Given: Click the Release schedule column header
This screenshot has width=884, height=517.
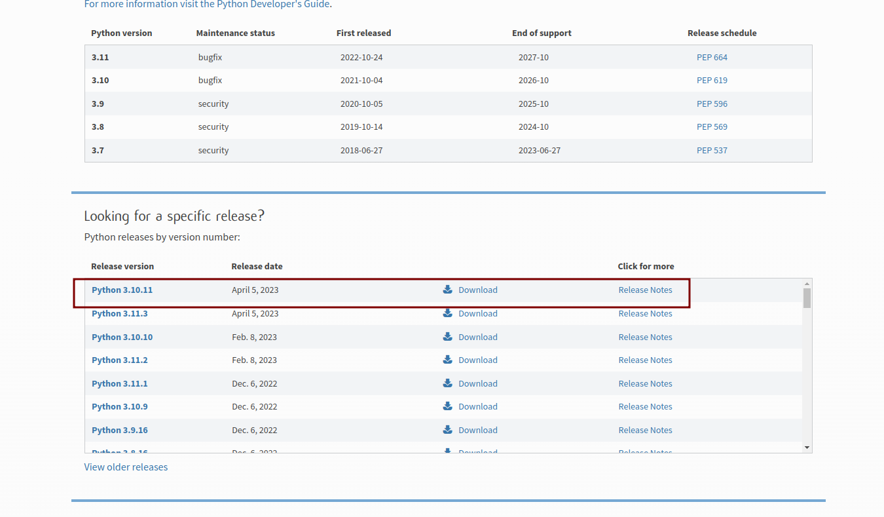Looking at the screenshot, I should [x=722, y=33].
